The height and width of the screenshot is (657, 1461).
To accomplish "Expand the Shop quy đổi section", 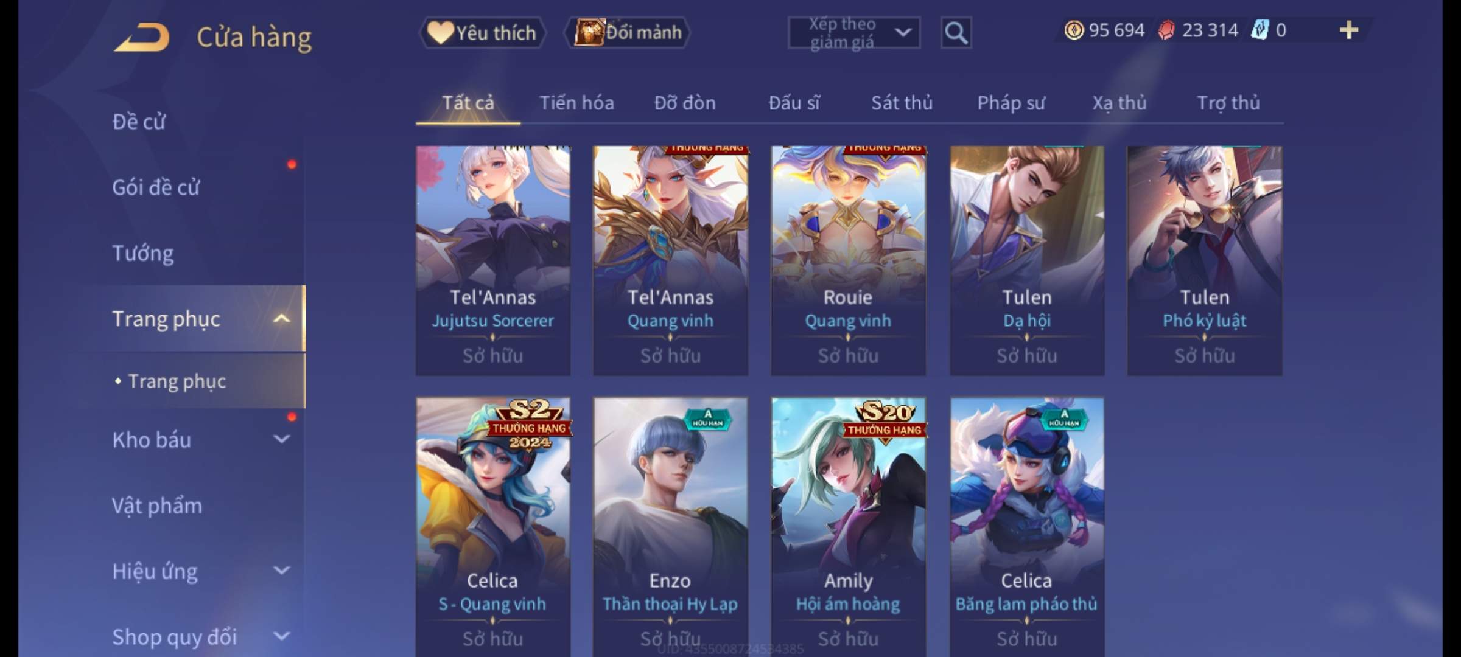I will [x=281, y=636].
